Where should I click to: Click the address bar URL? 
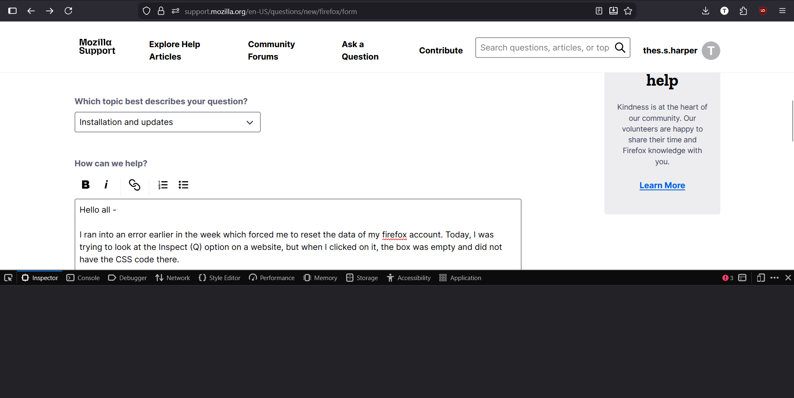coord(271,12)
